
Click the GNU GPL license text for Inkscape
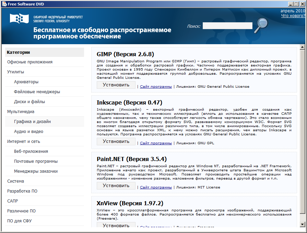click(x=206, y=143)
